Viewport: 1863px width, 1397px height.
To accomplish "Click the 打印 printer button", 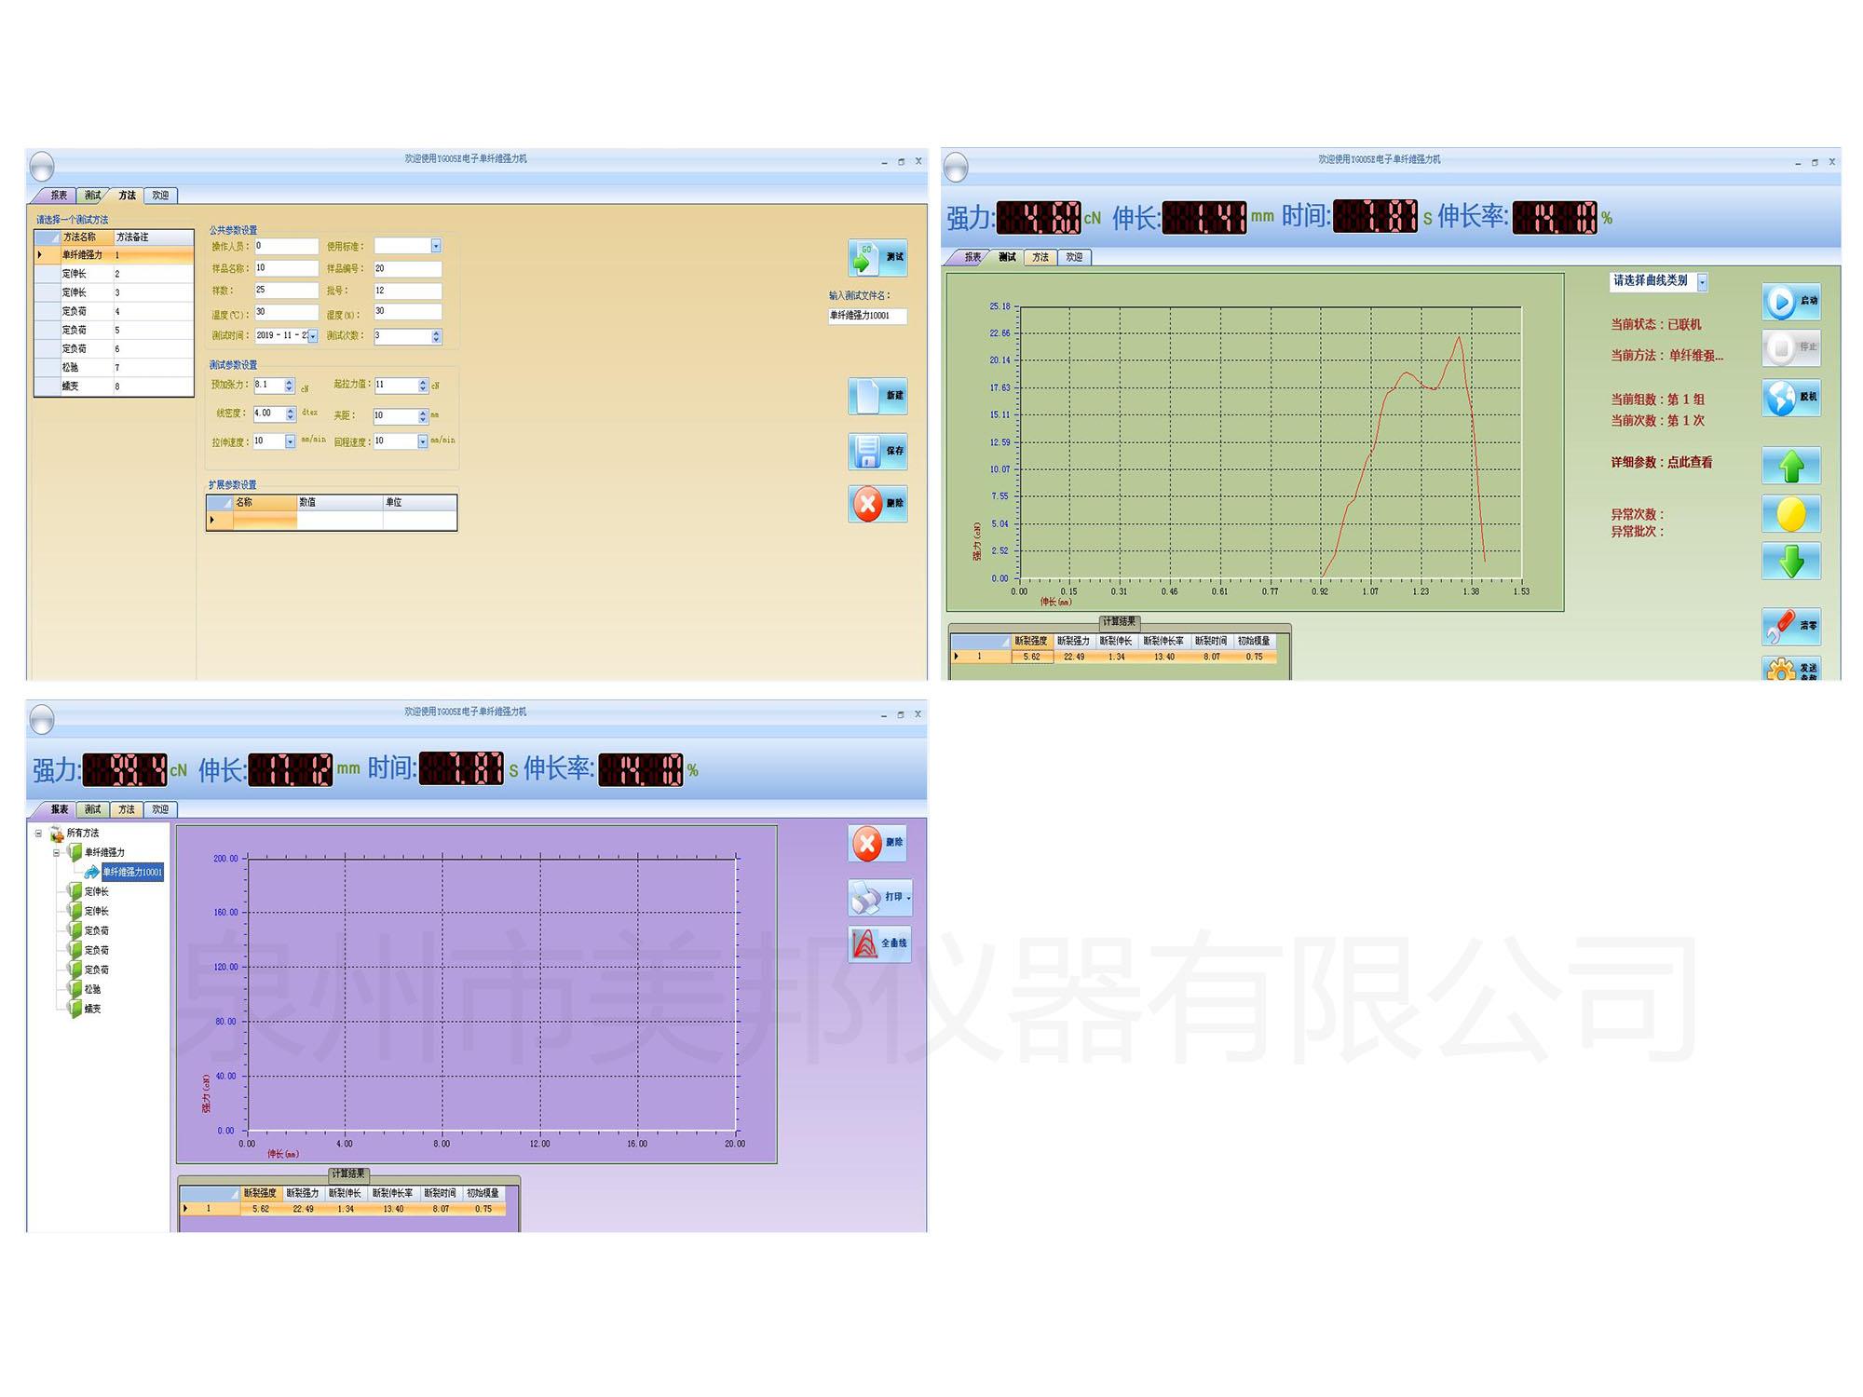I will (879, 897).
